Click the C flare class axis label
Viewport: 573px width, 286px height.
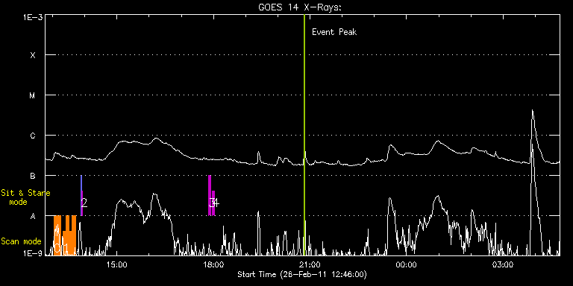coord(33,136)
